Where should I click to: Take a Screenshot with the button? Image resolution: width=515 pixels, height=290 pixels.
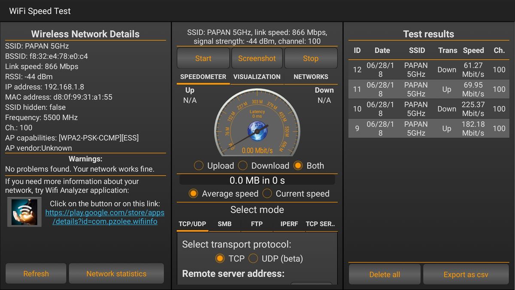click(x=257, y=58)
